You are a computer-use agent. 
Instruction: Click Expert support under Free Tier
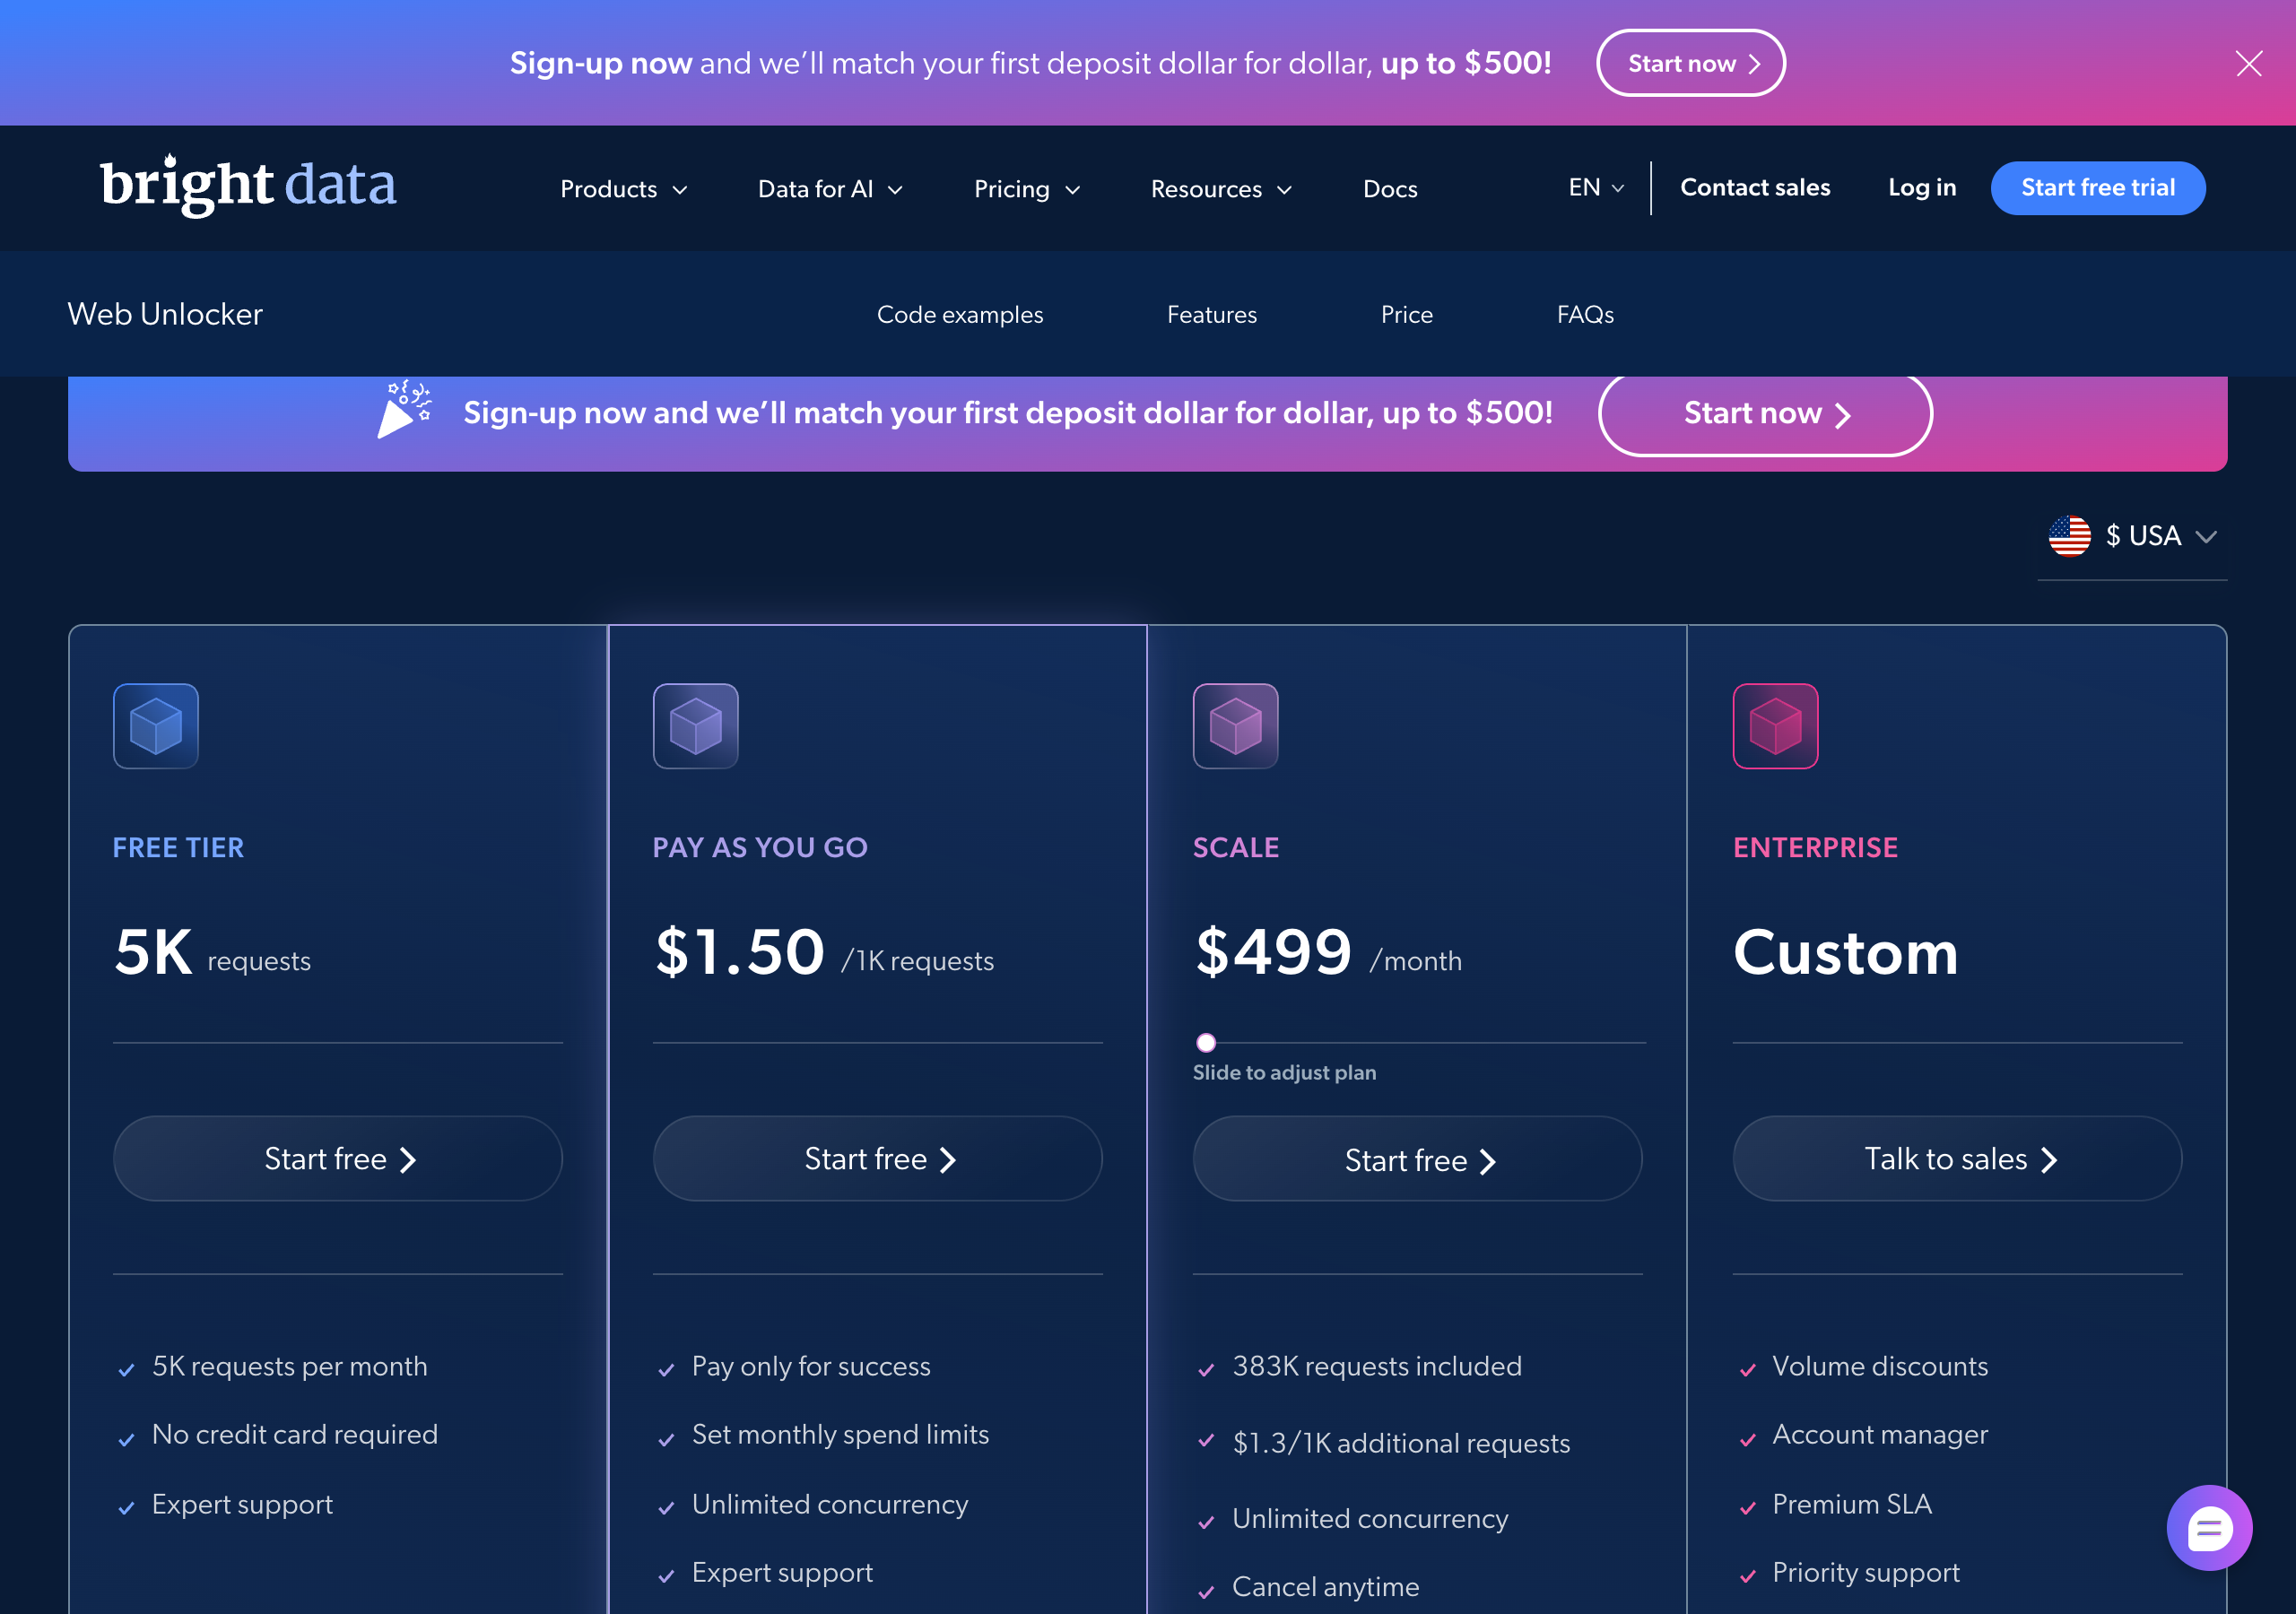coord(242,1504)
